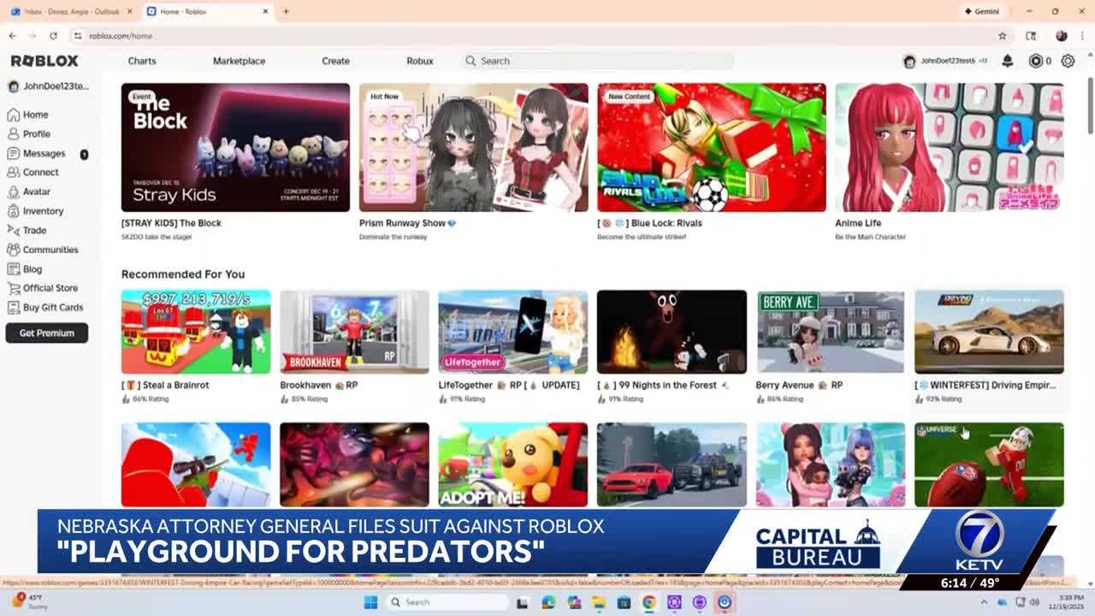Open the Robux balance icon

pos(1036,61)
